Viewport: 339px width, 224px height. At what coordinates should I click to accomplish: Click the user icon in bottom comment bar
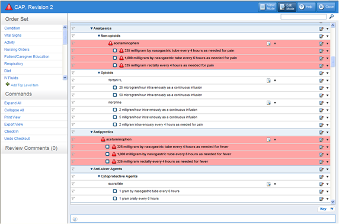coord(75,219)
